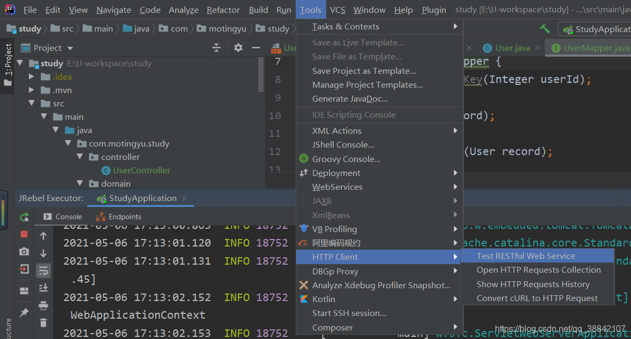631x339 pixels.
Task: Click the Project tree vertical scrollbar
Action: (x=261, y=74)
